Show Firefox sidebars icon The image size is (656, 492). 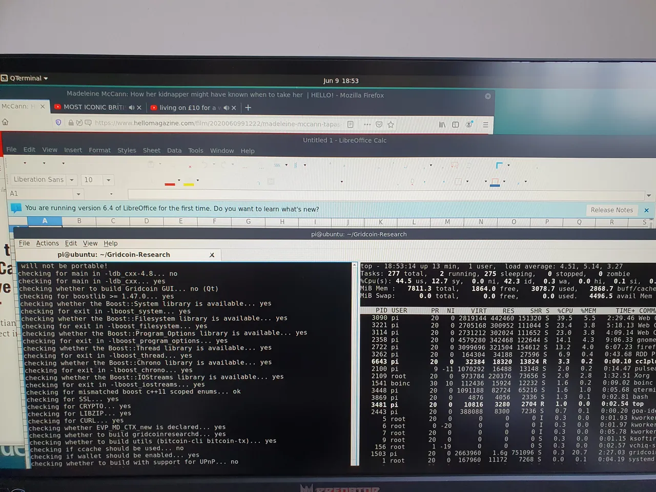[x=455, y=125]
